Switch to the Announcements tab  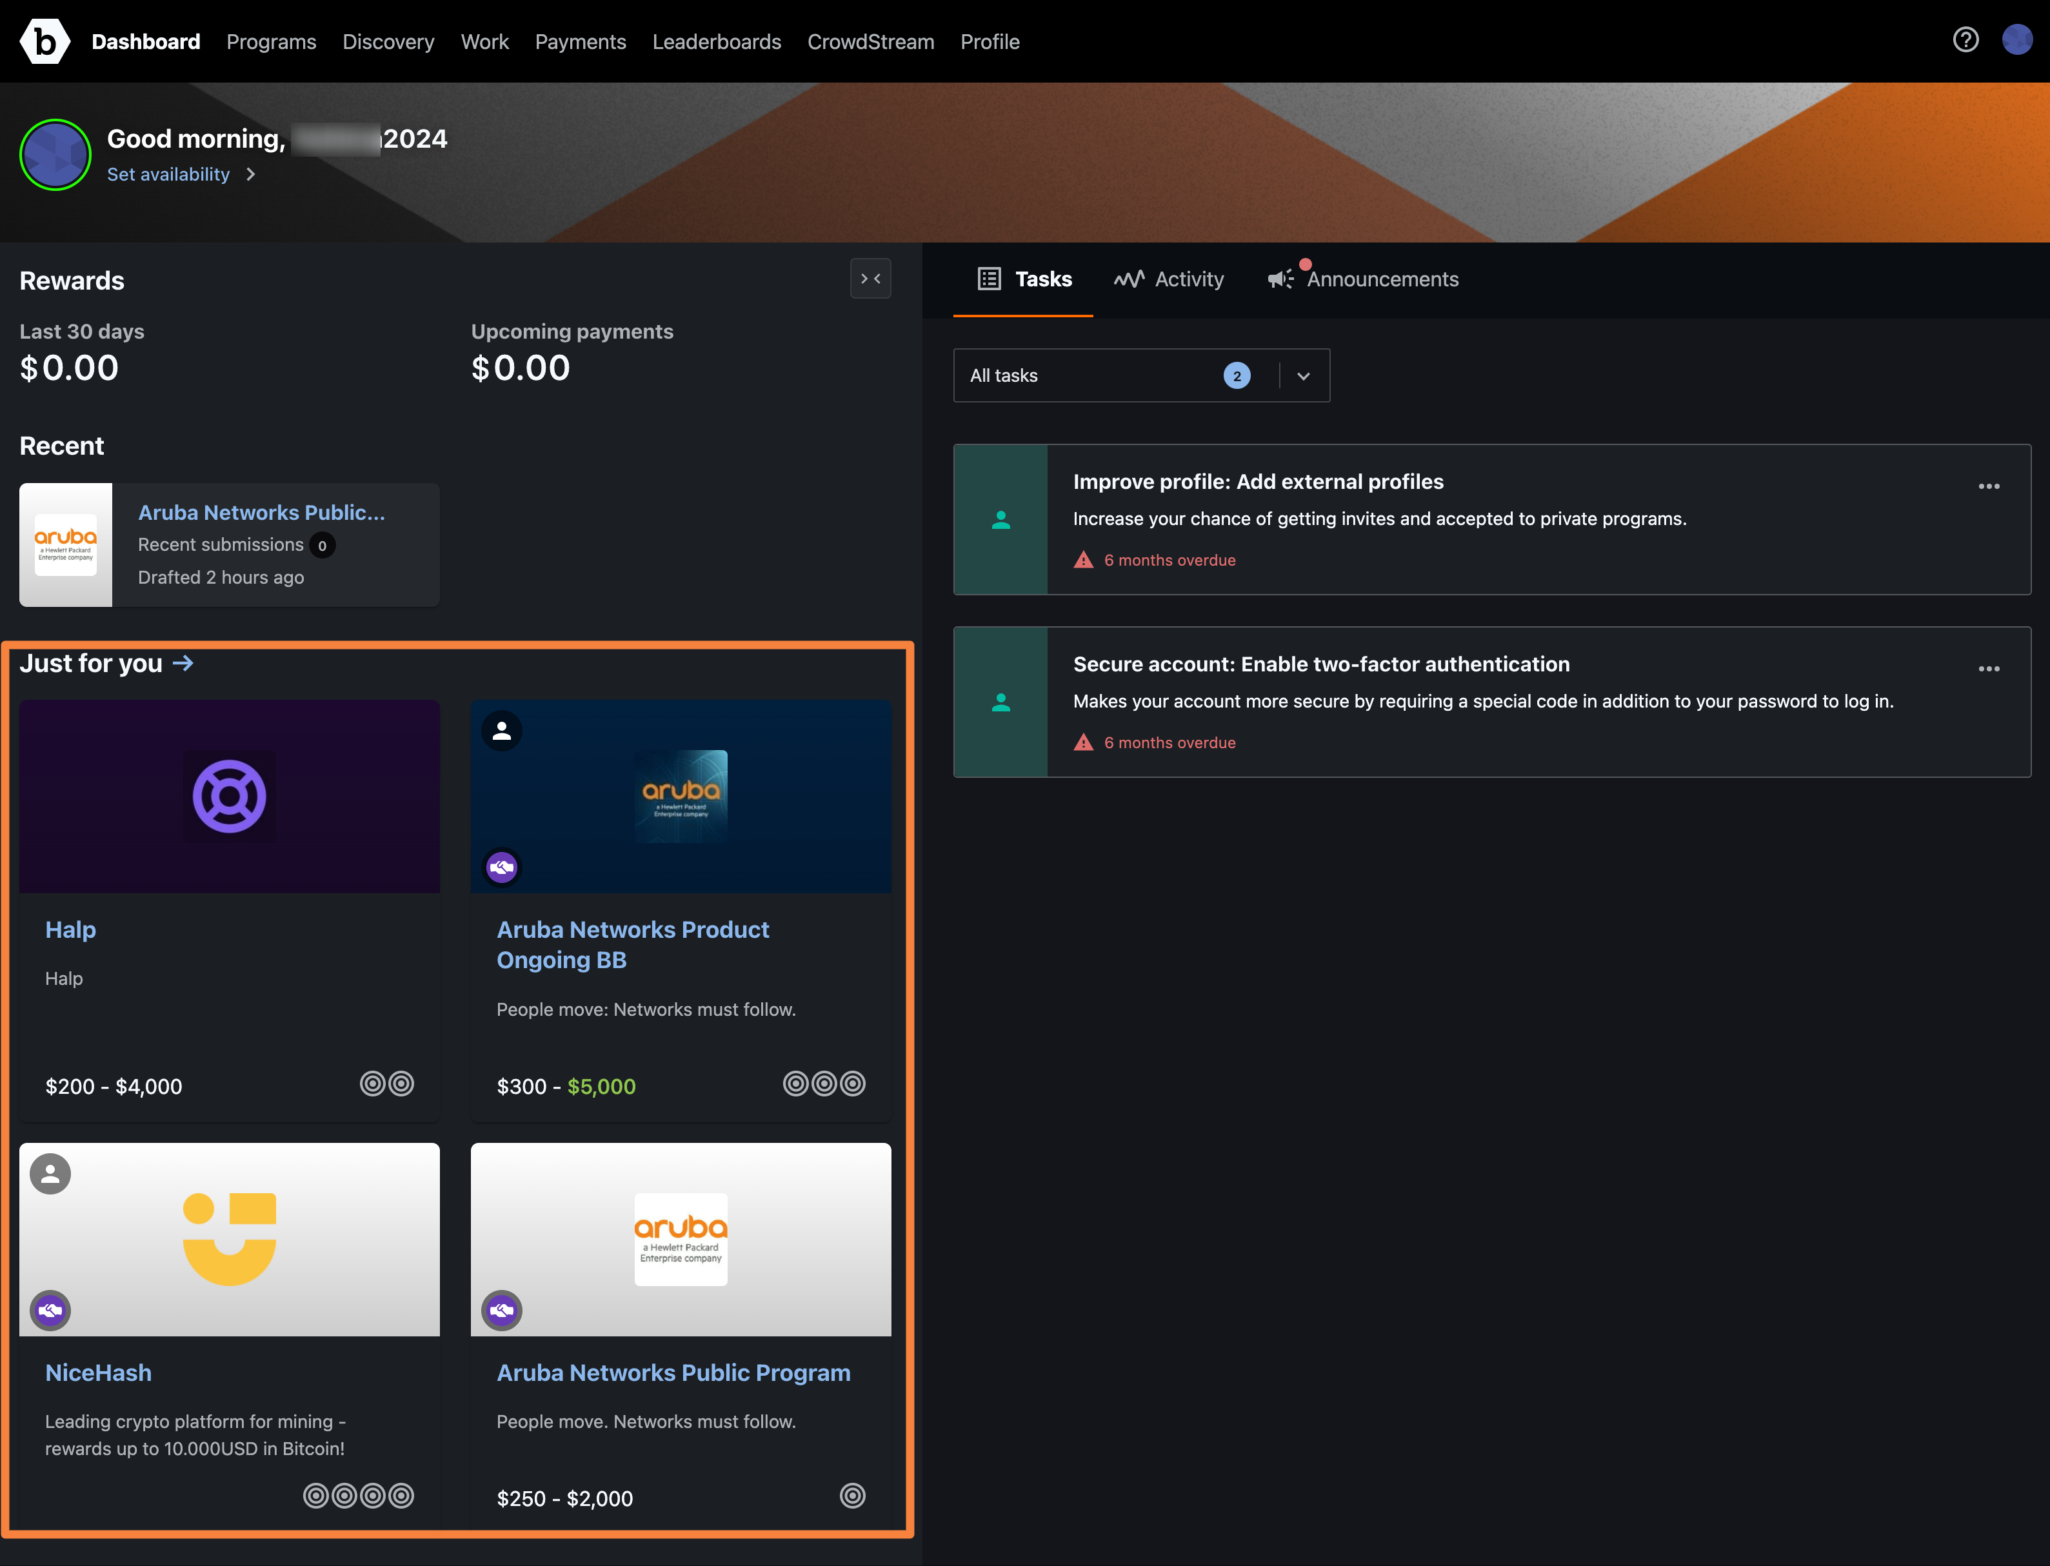[1363, 279]
